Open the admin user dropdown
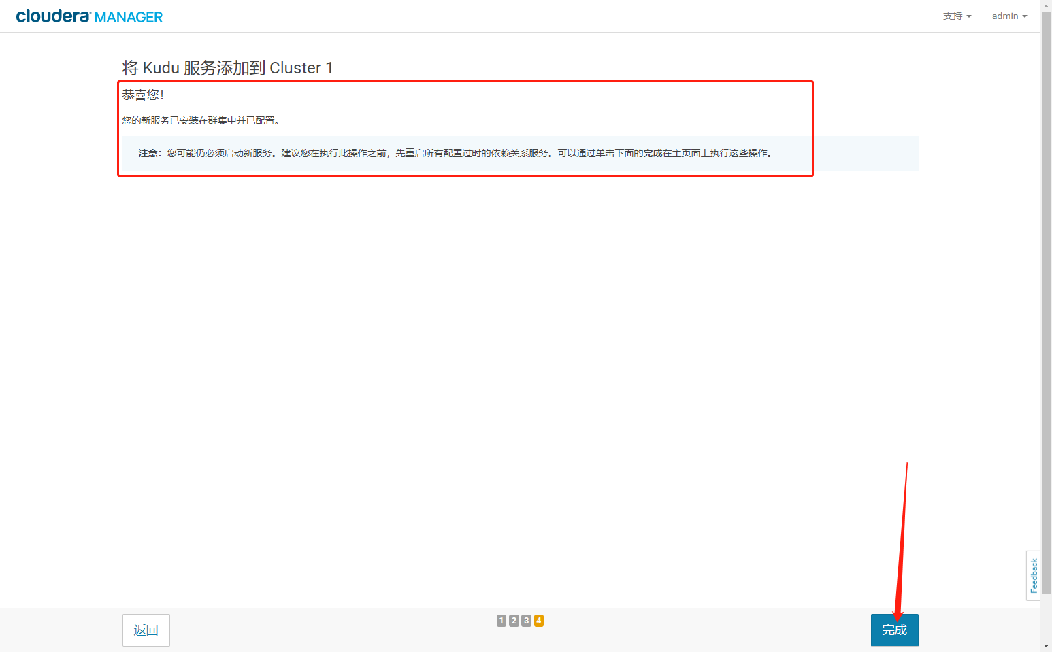This screenshot has height=652, width=1052. click(1009, 16)
